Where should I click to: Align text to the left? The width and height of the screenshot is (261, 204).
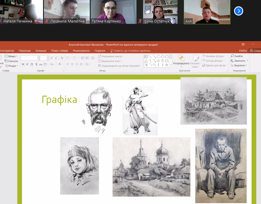68,64
